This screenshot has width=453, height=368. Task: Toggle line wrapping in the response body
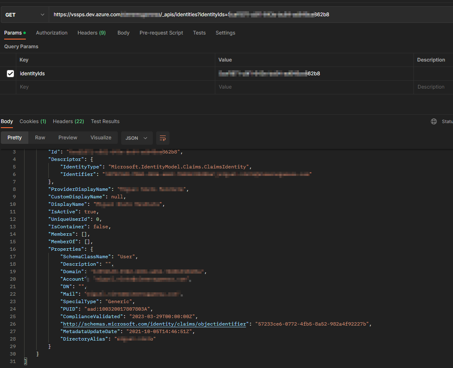pyautogui.click(x=162, y=138)
